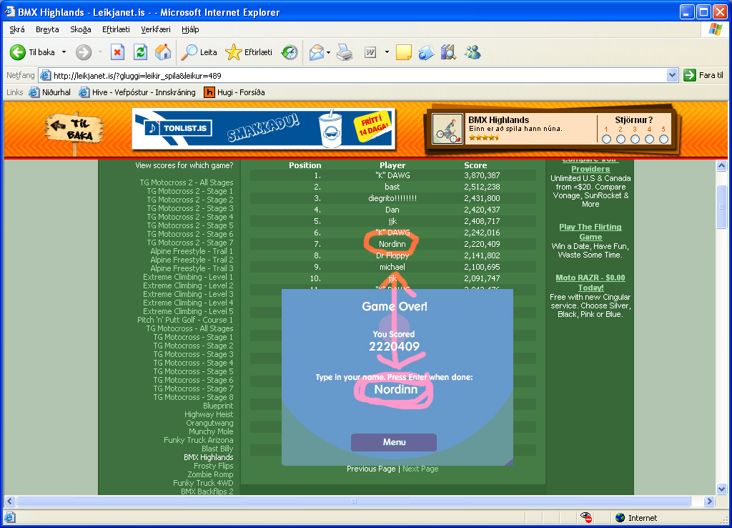Open Hugi - Forsíða links shortcut
Screen dimensions: 732x528
(x=234, y=92)
